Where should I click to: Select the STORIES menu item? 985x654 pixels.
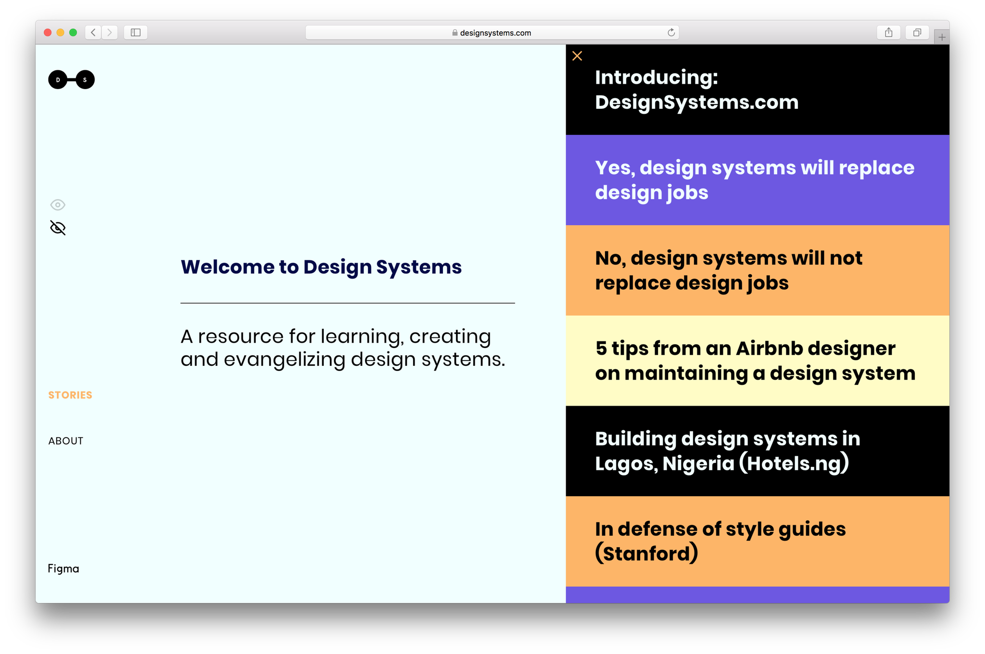(x=70, y=395)
